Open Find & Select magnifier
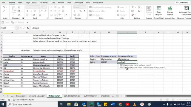The image size is (191, 107). pos(139,11)
